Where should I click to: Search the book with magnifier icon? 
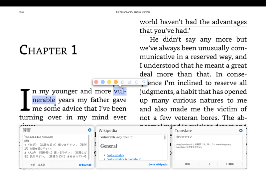pyautogui.click(x=144, y=82)
